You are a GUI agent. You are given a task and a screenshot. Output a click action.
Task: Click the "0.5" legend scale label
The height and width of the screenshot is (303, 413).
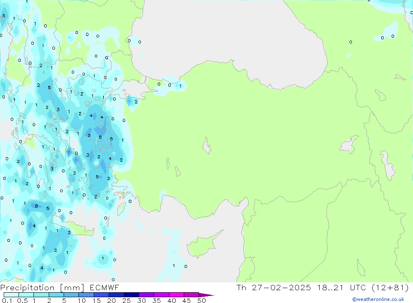tap(22, 301)
